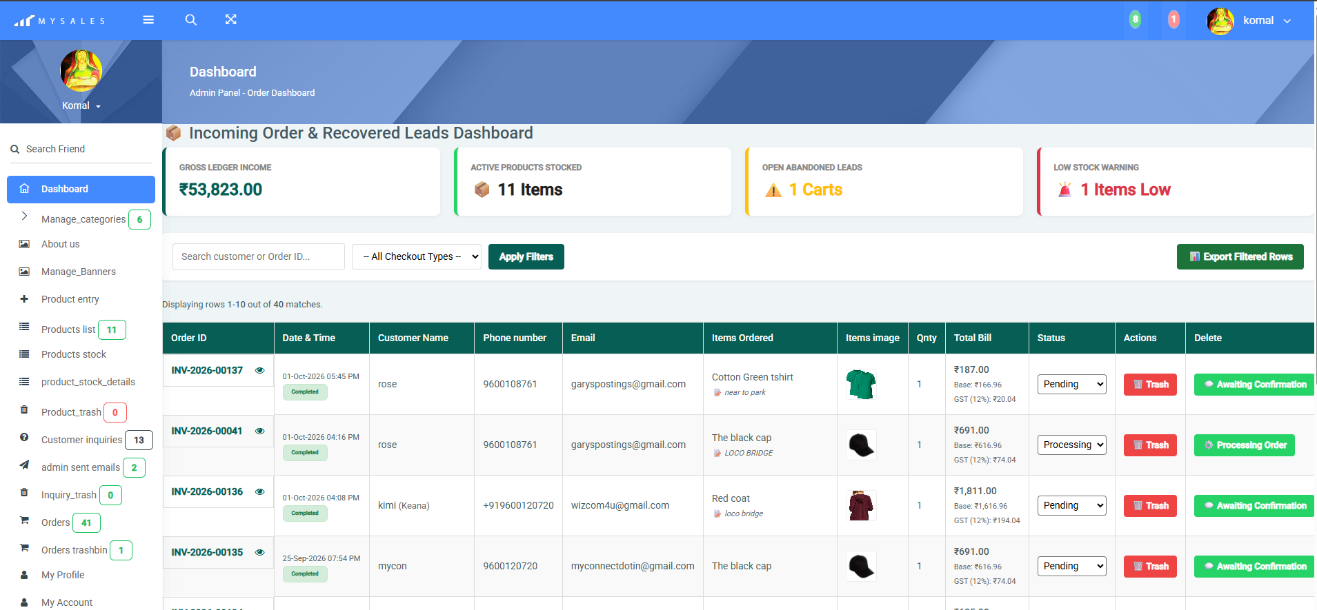
Task: Click the Search Friend field in sidebar
Action: (x=81, y=149)
